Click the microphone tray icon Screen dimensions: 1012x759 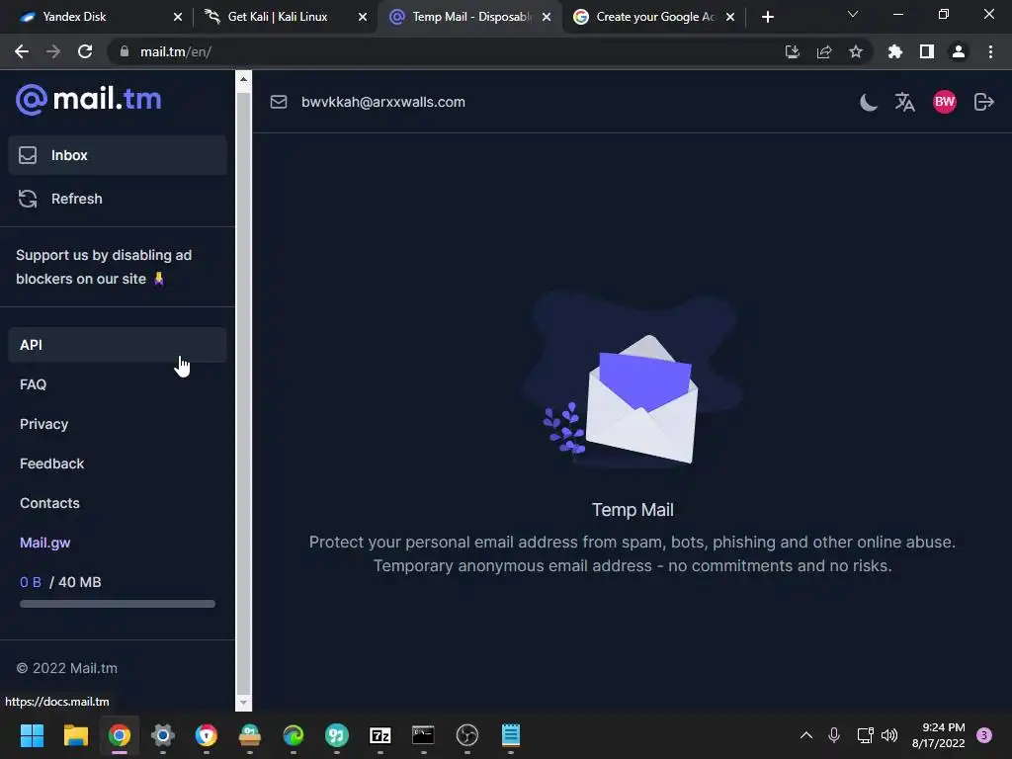click(834, 735)
